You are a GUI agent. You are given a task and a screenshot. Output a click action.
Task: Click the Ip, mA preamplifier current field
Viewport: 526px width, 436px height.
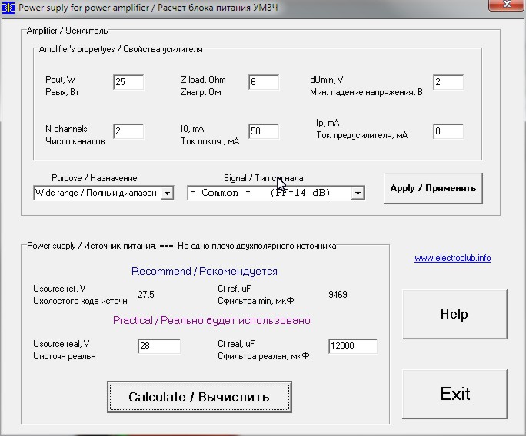448,131
